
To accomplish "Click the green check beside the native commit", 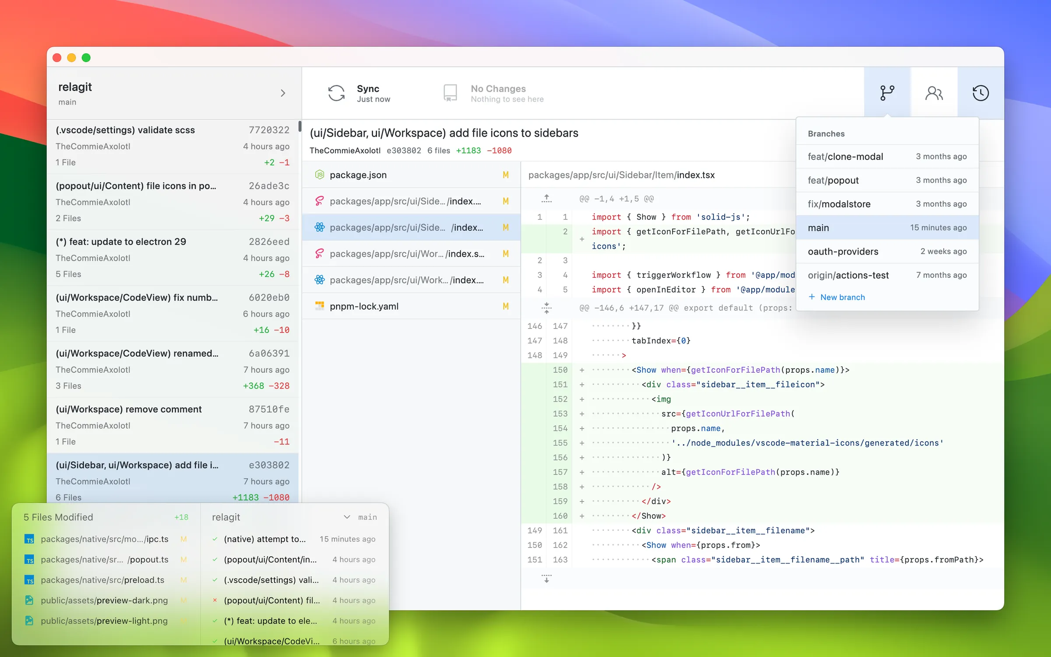I will (x=215, y=539).
